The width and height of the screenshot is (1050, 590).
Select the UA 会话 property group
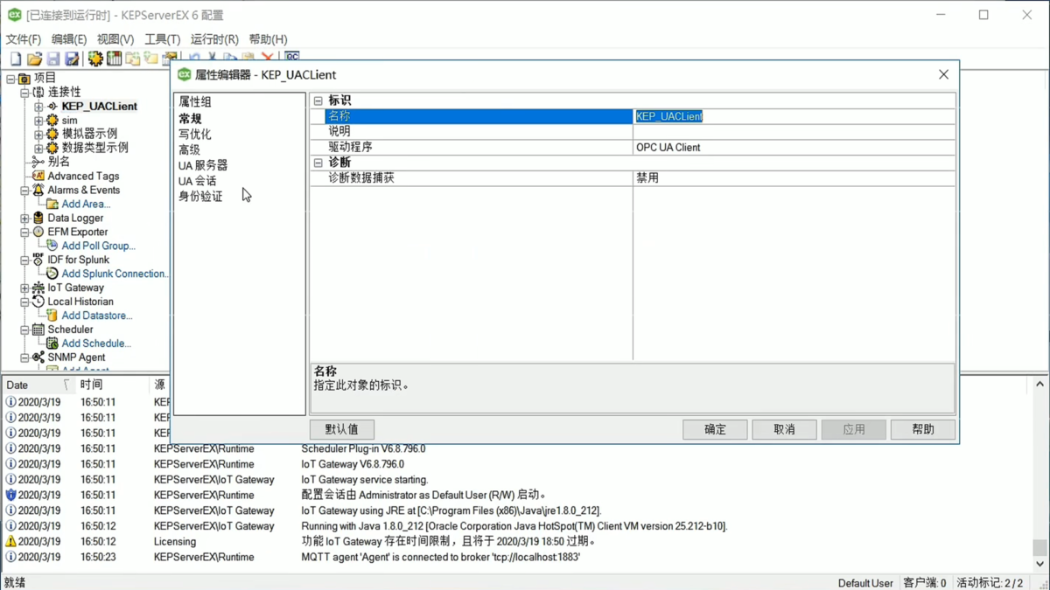point(198,181)
